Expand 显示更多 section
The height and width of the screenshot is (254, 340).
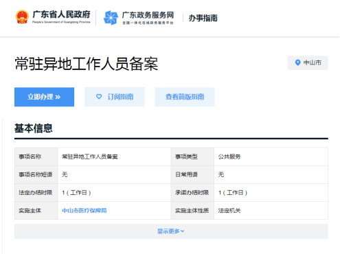tap(171, 231)
